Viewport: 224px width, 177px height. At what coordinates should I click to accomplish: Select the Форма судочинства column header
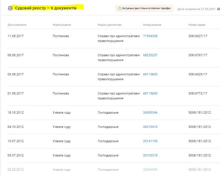pos(109,25)
